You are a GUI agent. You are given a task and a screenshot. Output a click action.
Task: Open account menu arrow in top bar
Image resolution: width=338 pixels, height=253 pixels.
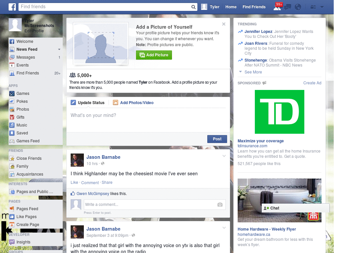[322, 7]
